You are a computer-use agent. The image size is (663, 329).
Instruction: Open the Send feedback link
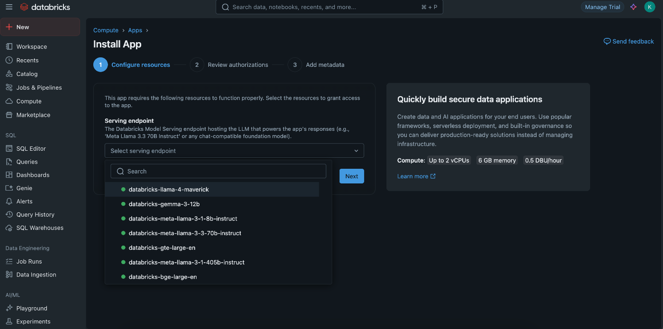(628, 41)
